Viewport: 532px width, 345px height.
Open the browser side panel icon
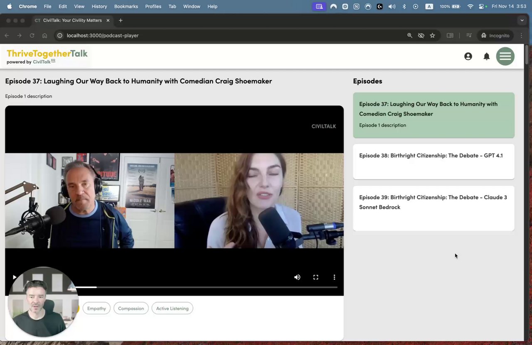(450, 35)
